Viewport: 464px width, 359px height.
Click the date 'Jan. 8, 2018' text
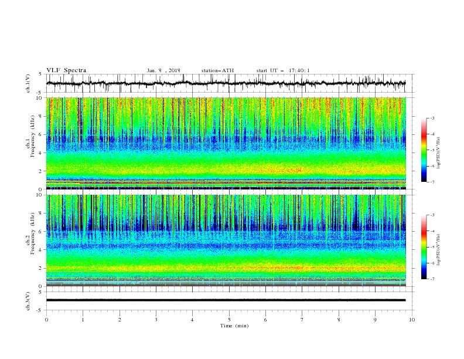pyautogui.click(x=163, y=70)
